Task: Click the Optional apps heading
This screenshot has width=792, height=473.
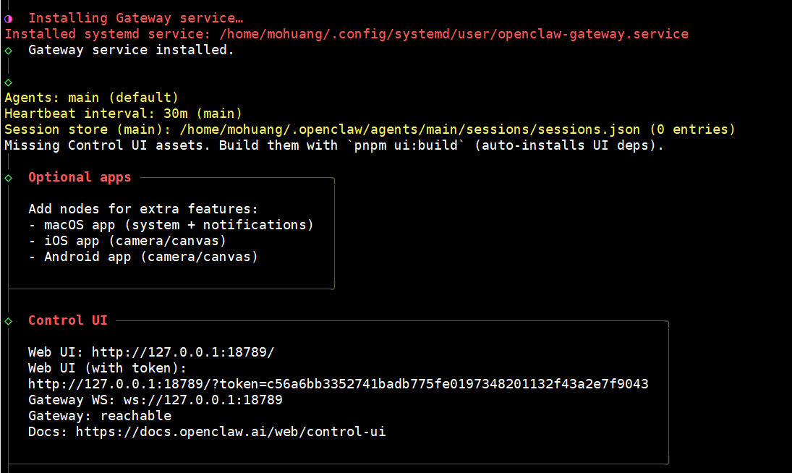Action: coord(80,177)
